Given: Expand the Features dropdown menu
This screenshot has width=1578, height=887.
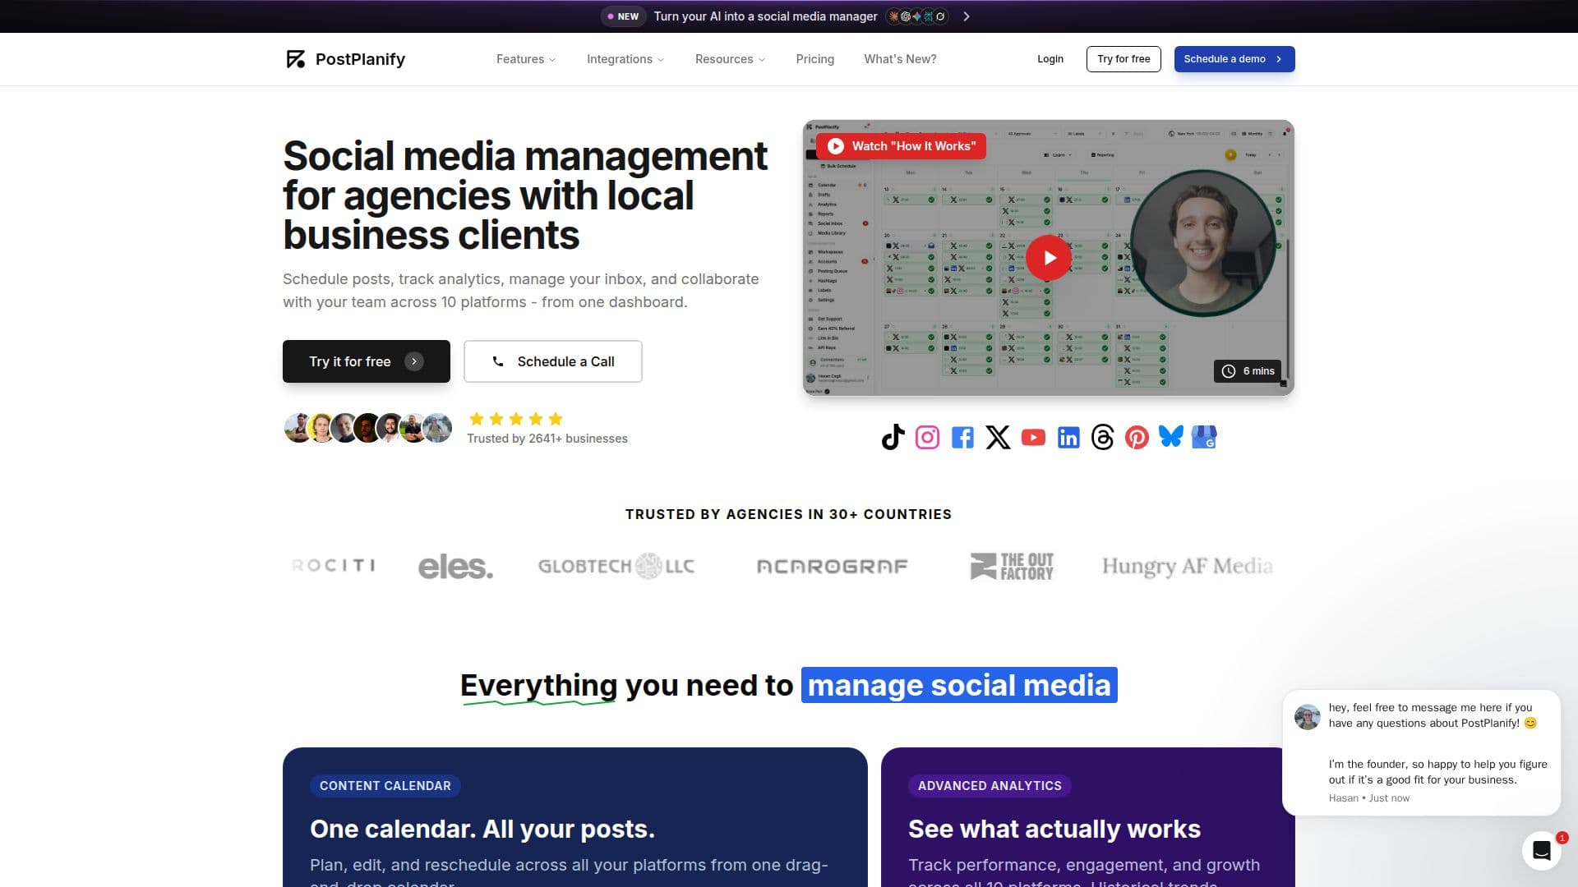Looking at the screenshot, I should tap(526, 59).
